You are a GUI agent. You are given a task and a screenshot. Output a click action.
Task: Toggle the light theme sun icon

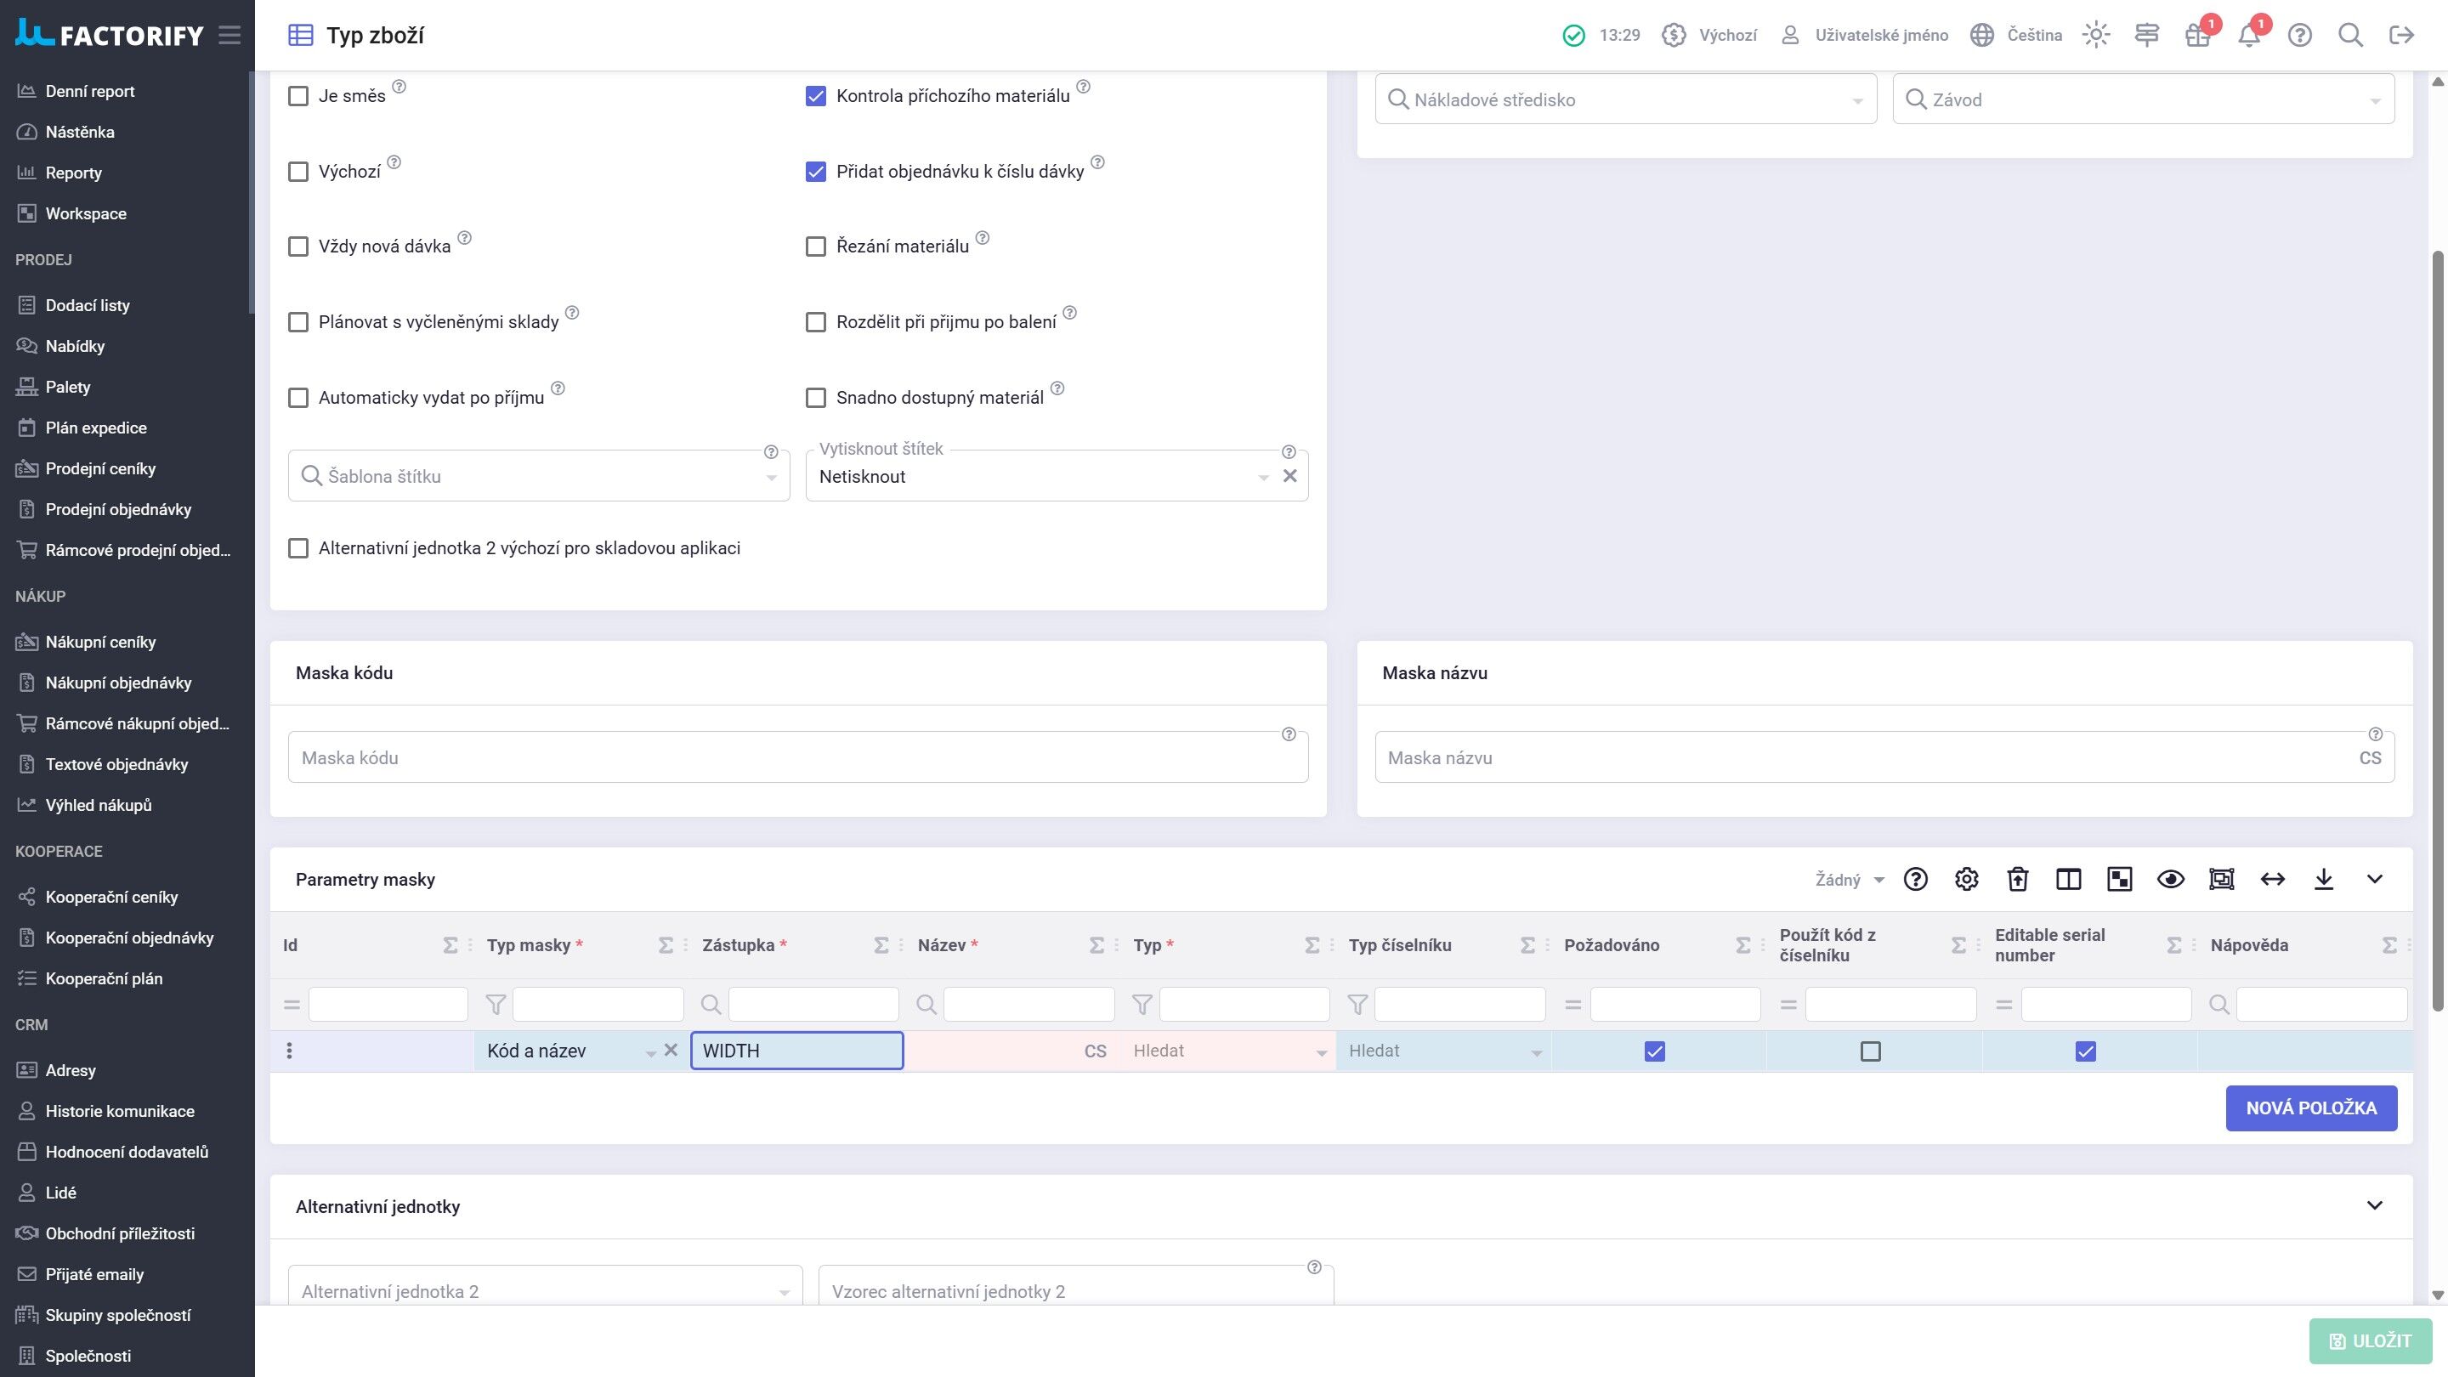point(2095,35)
